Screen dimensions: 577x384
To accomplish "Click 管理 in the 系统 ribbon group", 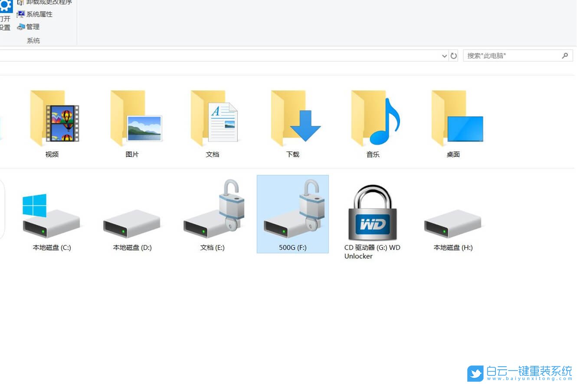I will pos(33,26).
